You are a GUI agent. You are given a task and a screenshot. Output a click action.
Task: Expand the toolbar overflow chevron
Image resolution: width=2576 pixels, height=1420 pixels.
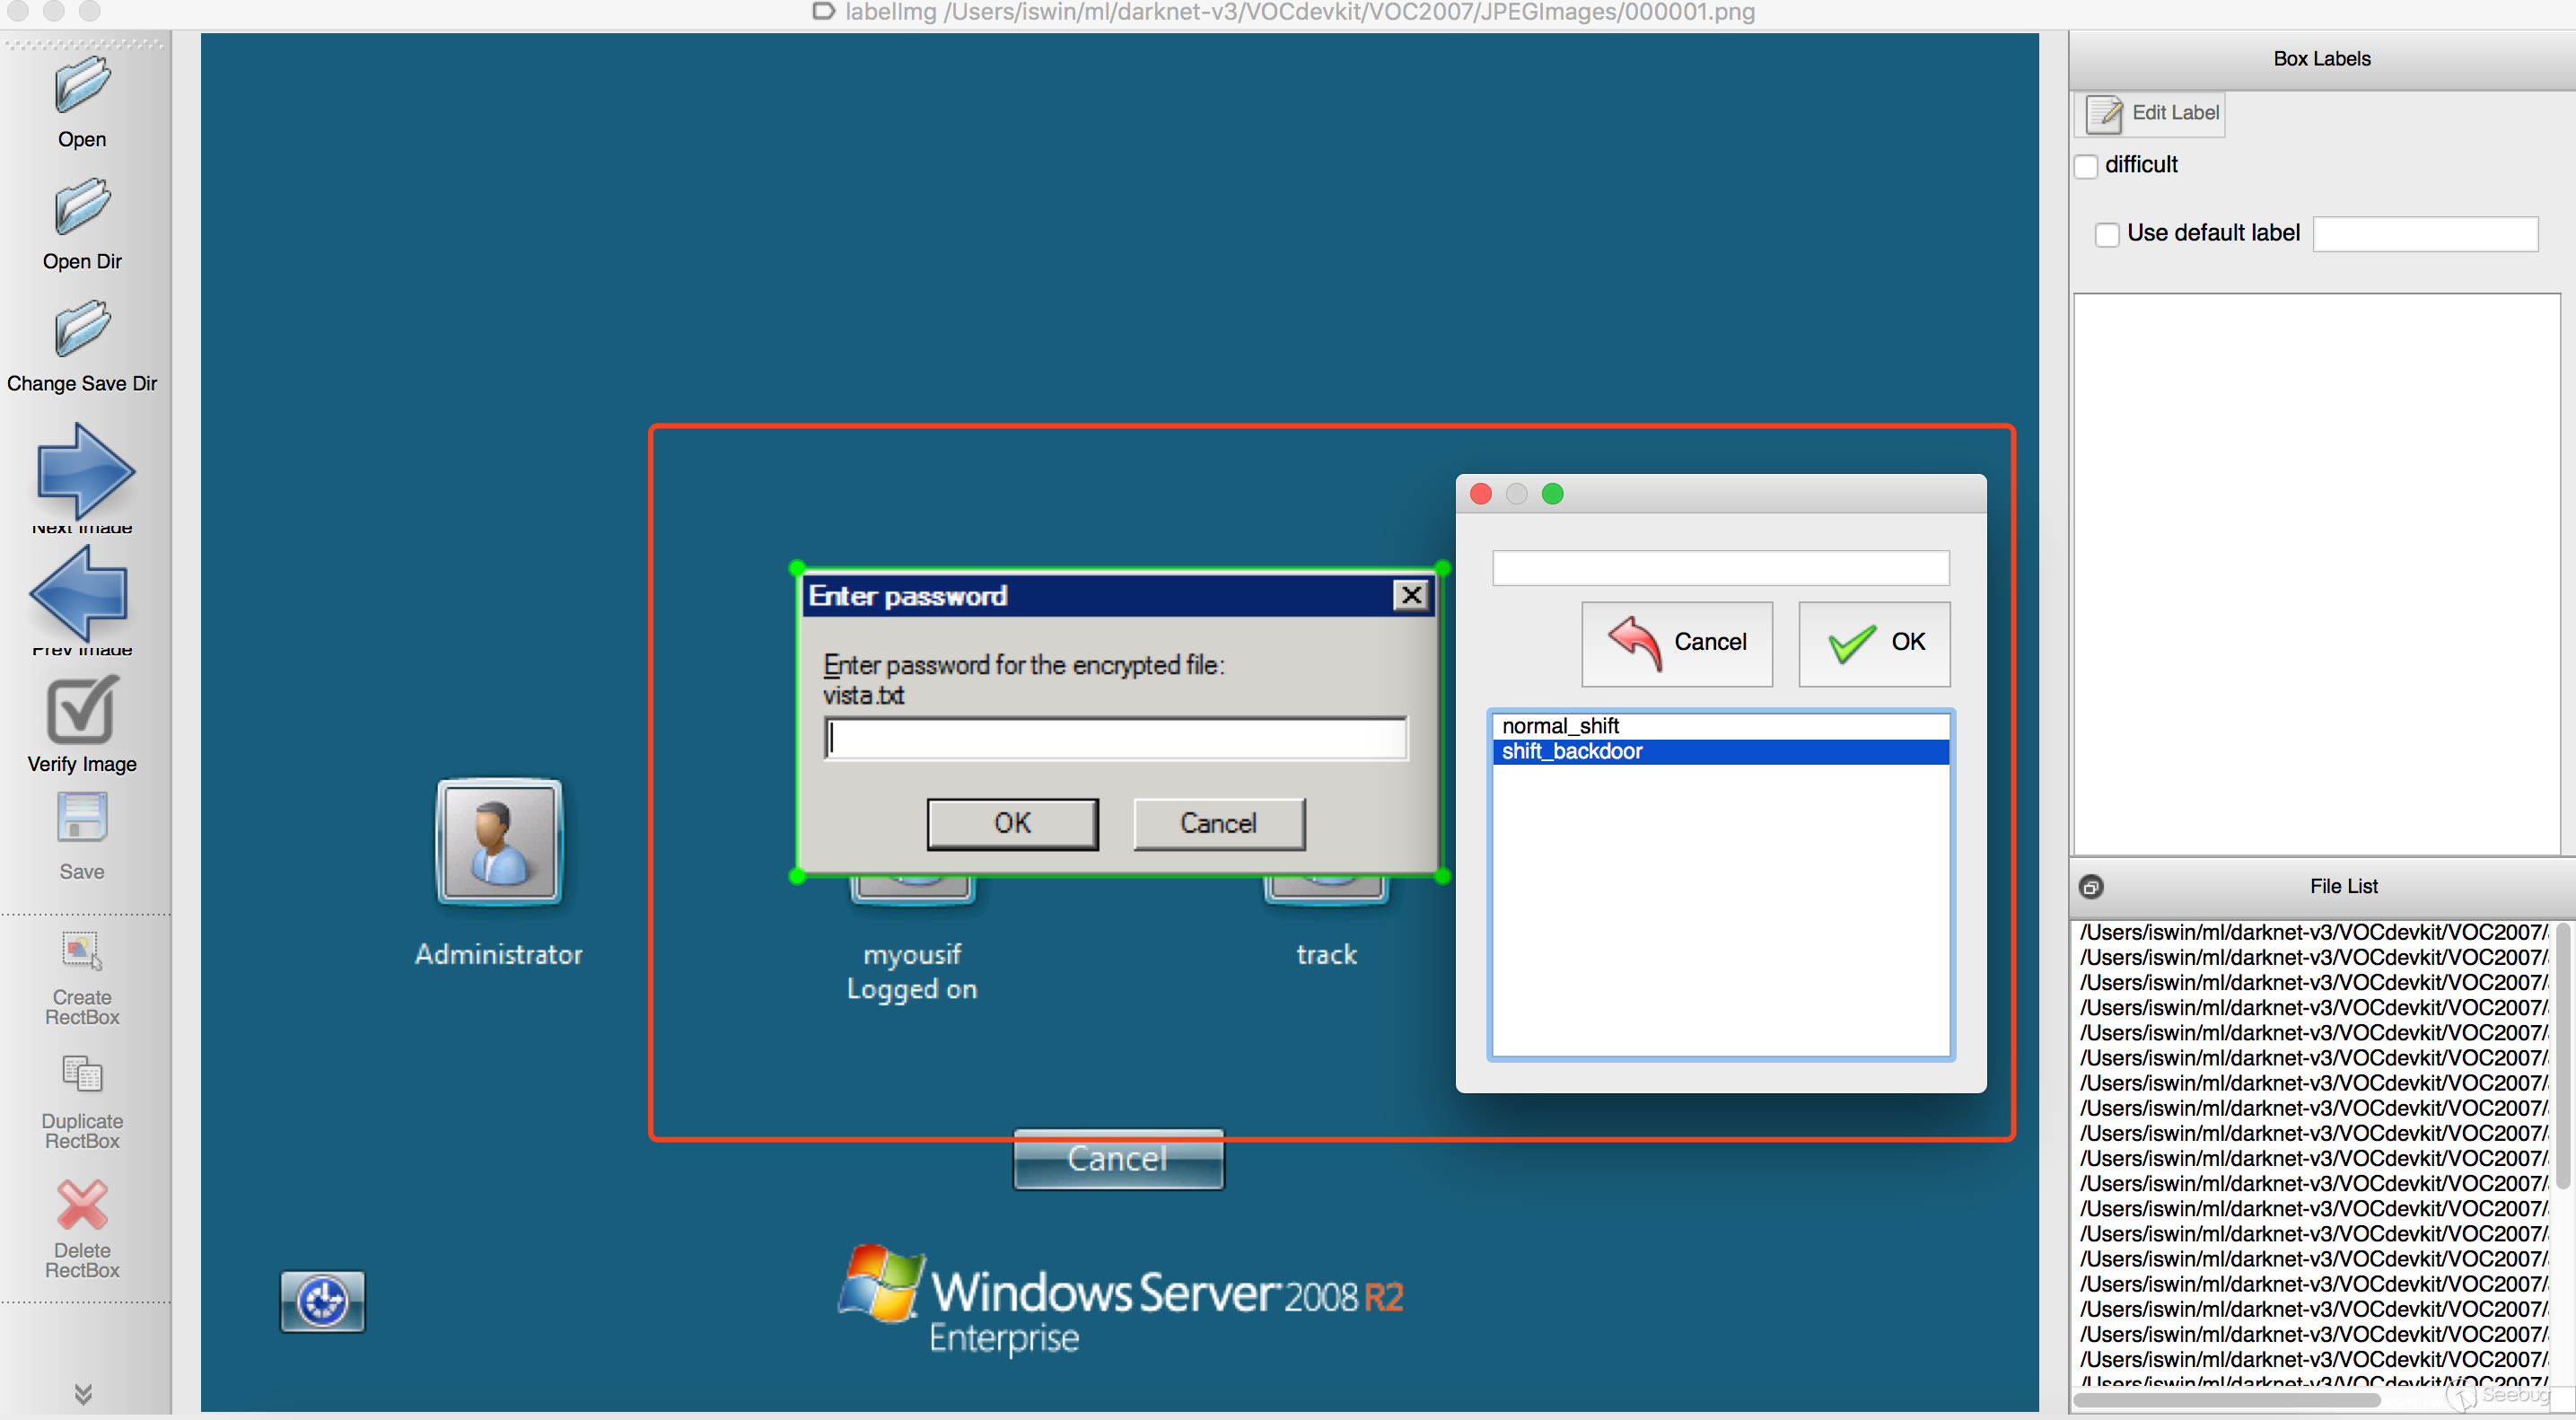(84, 1393)
